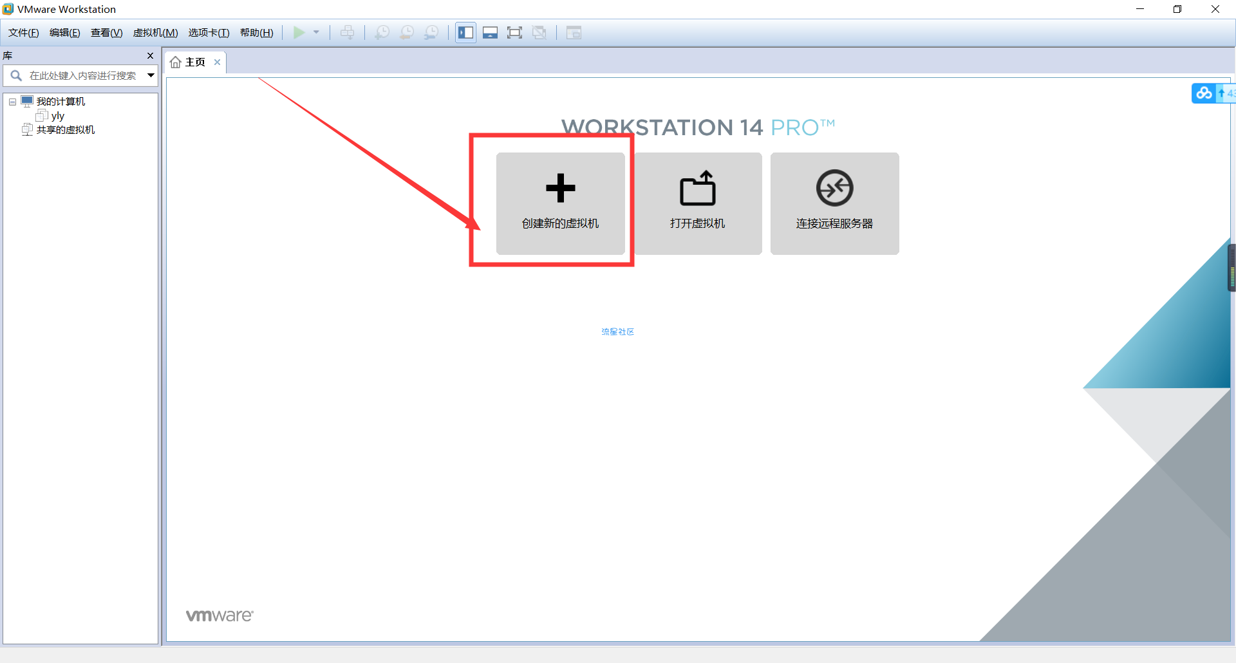
Task: Select the yly virtual machine
Action: tap(58, 116)
